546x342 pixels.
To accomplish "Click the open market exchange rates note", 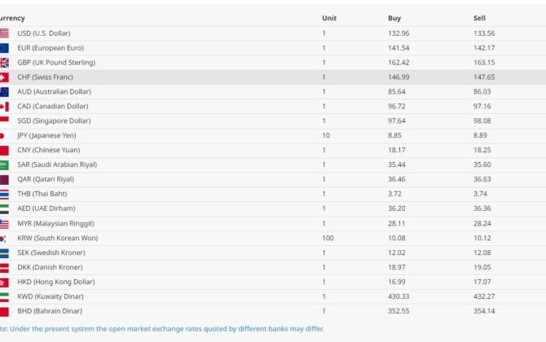I will [163, 329].
